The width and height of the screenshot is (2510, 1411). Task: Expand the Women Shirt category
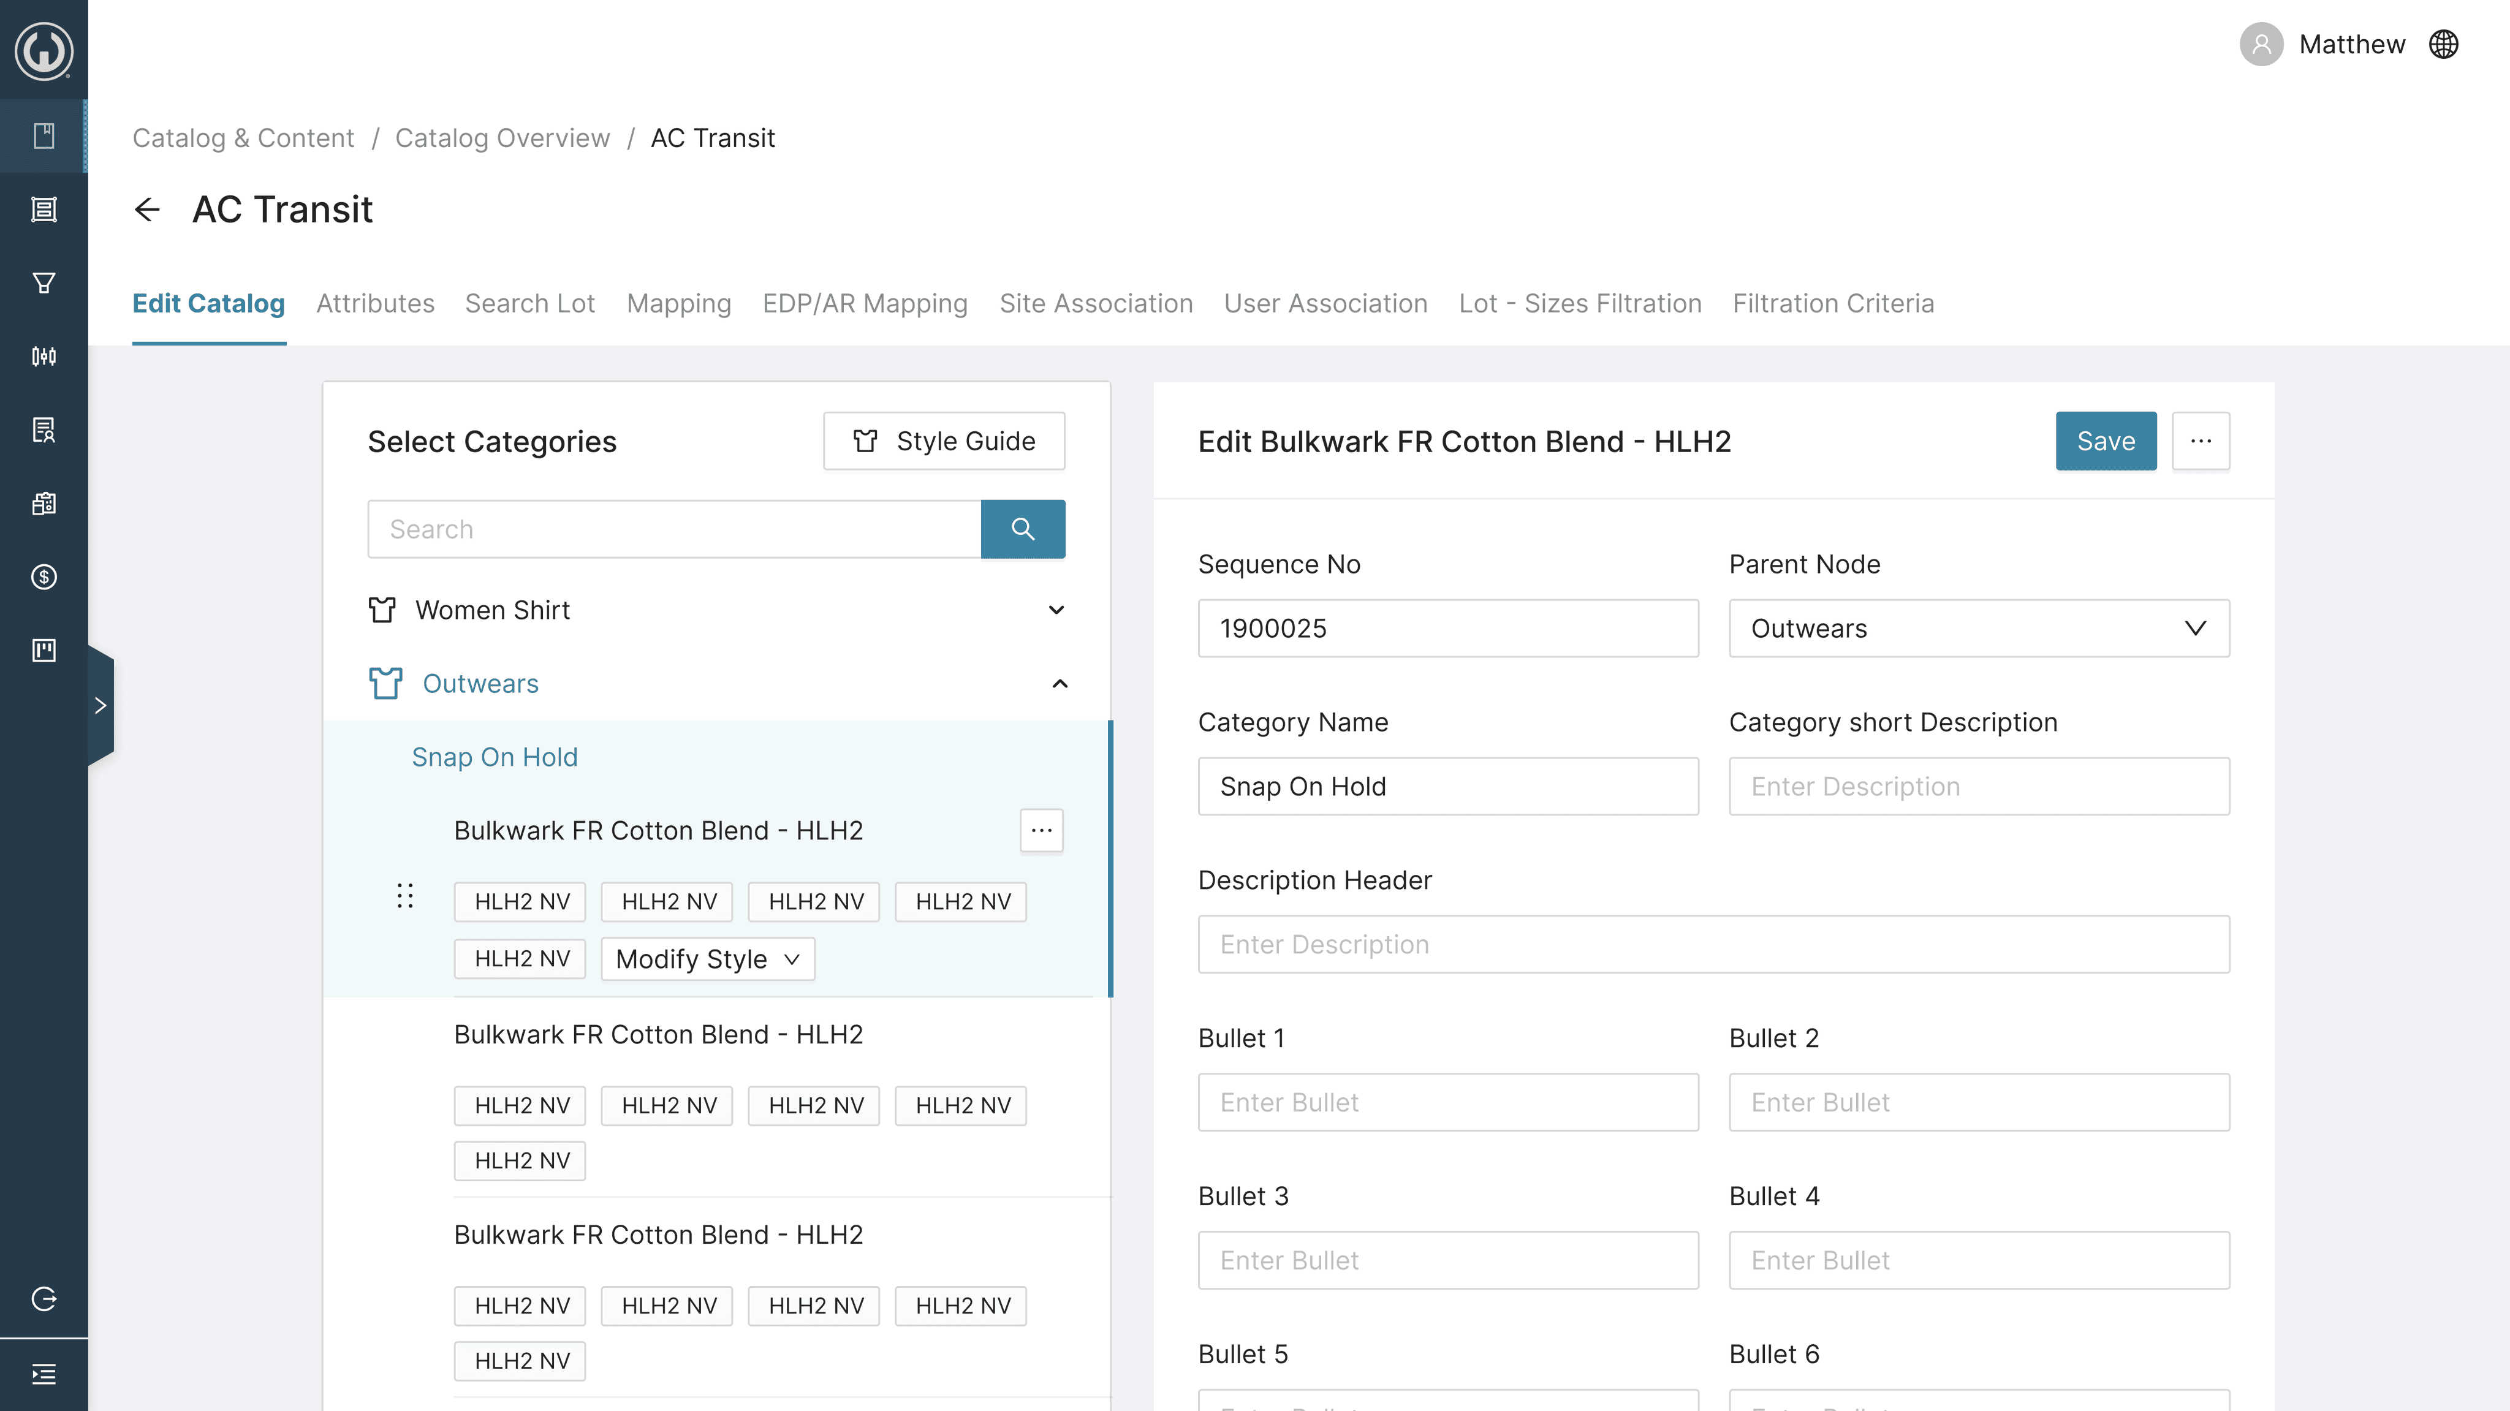tap(1056, 610)
